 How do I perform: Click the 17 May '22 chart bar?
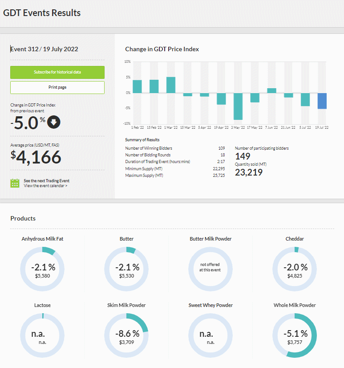tap(255, 98)
